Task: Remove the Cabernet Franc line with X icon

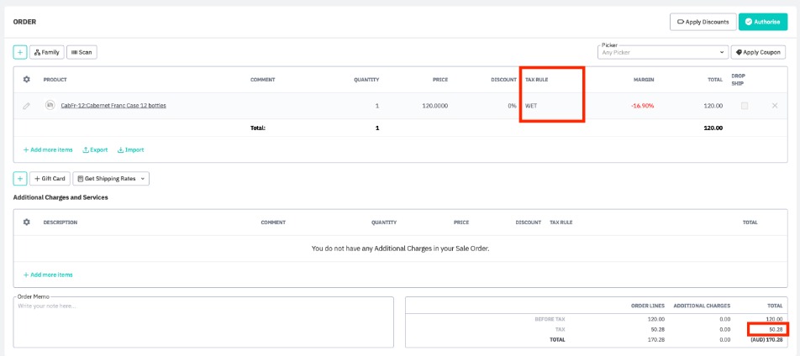Action: pyautogui.click(x=774, y=106)
